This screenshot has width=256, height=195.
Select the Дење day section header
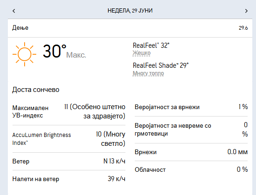point(20,28)
